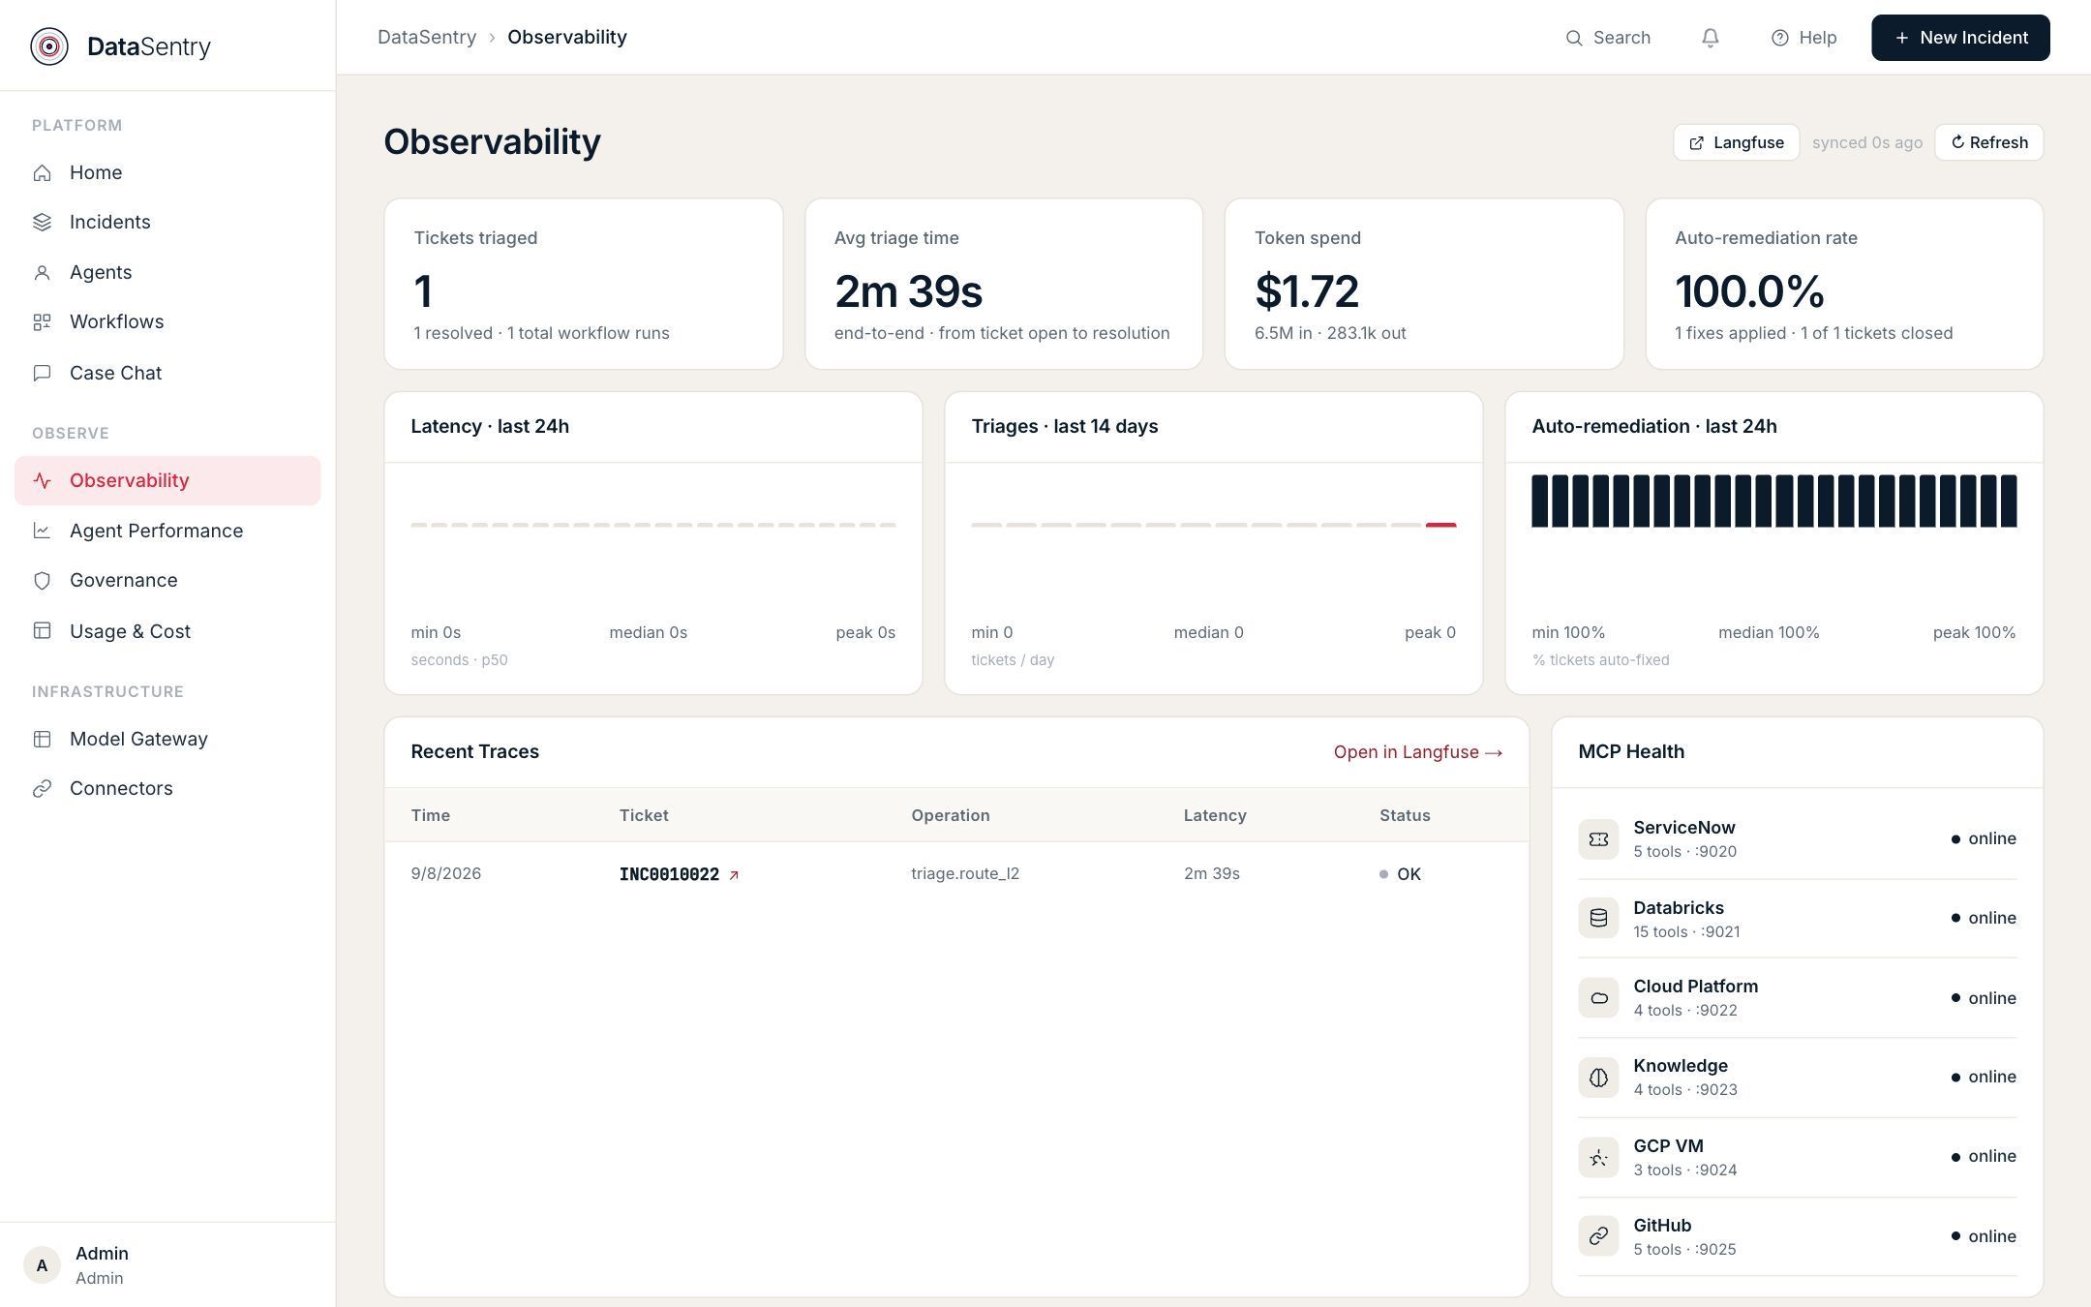Screen dimensions: 2091x1307
Task: Click the DataSentry breadcrumb link
Action: coord(427,37)
